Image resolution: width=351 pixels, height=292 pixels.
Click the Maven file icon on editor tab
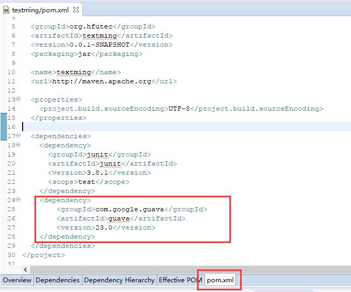(x=6, y=10)
